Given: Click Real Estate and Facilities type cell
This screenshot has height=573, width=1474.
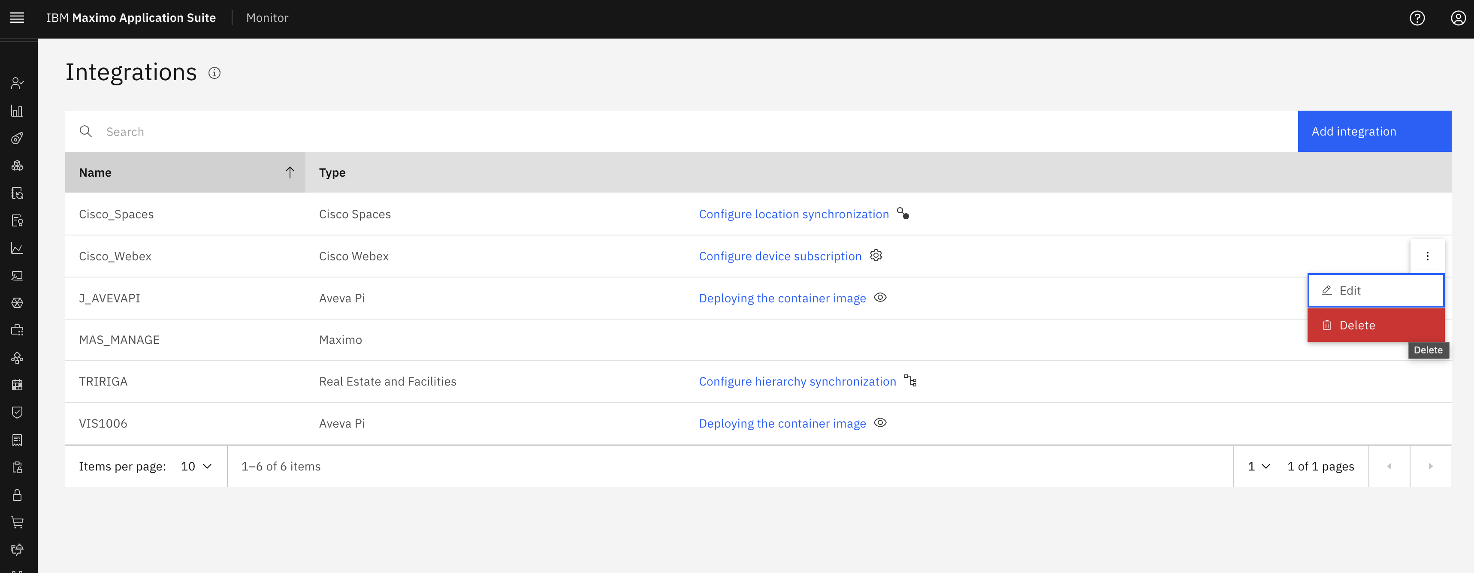Looking at the screenshot, I should click(387, 382).
